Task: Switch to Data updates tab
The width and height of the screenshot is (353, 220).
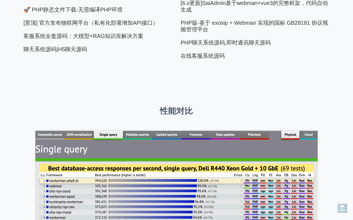Action: (x=225, y=135)
